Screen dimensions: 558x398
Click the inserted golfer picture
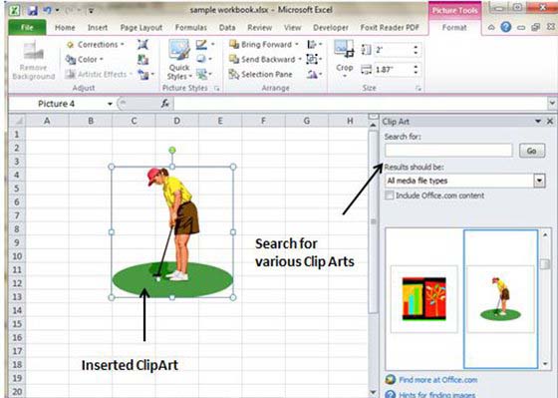tap(172, 232)
